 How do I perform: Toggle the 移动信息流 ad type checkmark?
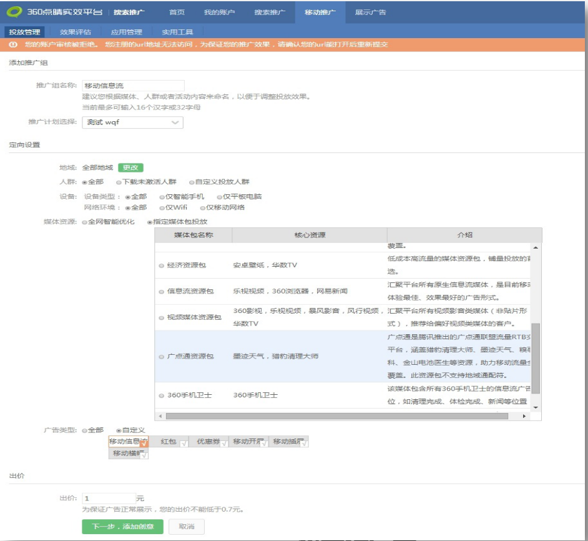(x=144, y=443)
